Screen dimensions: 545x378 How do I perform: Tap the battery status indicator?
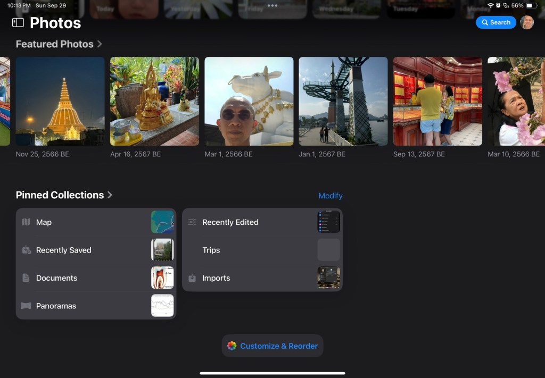click(x=532, y=5)
